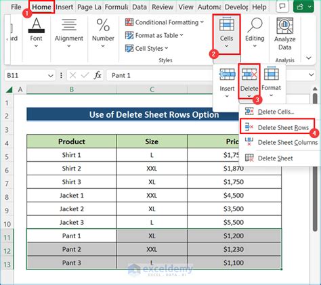321x285 pixels.
Task: Switch to the Home tab
Action: click(x=41, y=7)
